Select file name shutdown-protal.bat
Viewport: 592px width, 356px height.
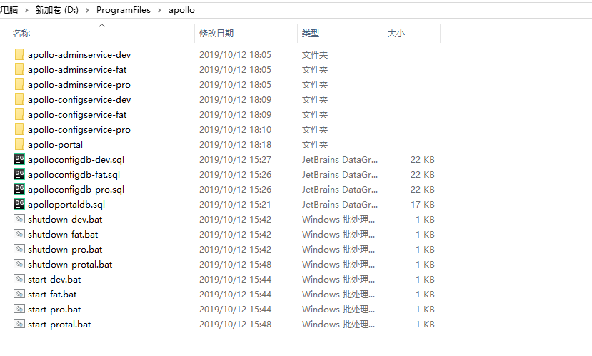pos(70,265)
